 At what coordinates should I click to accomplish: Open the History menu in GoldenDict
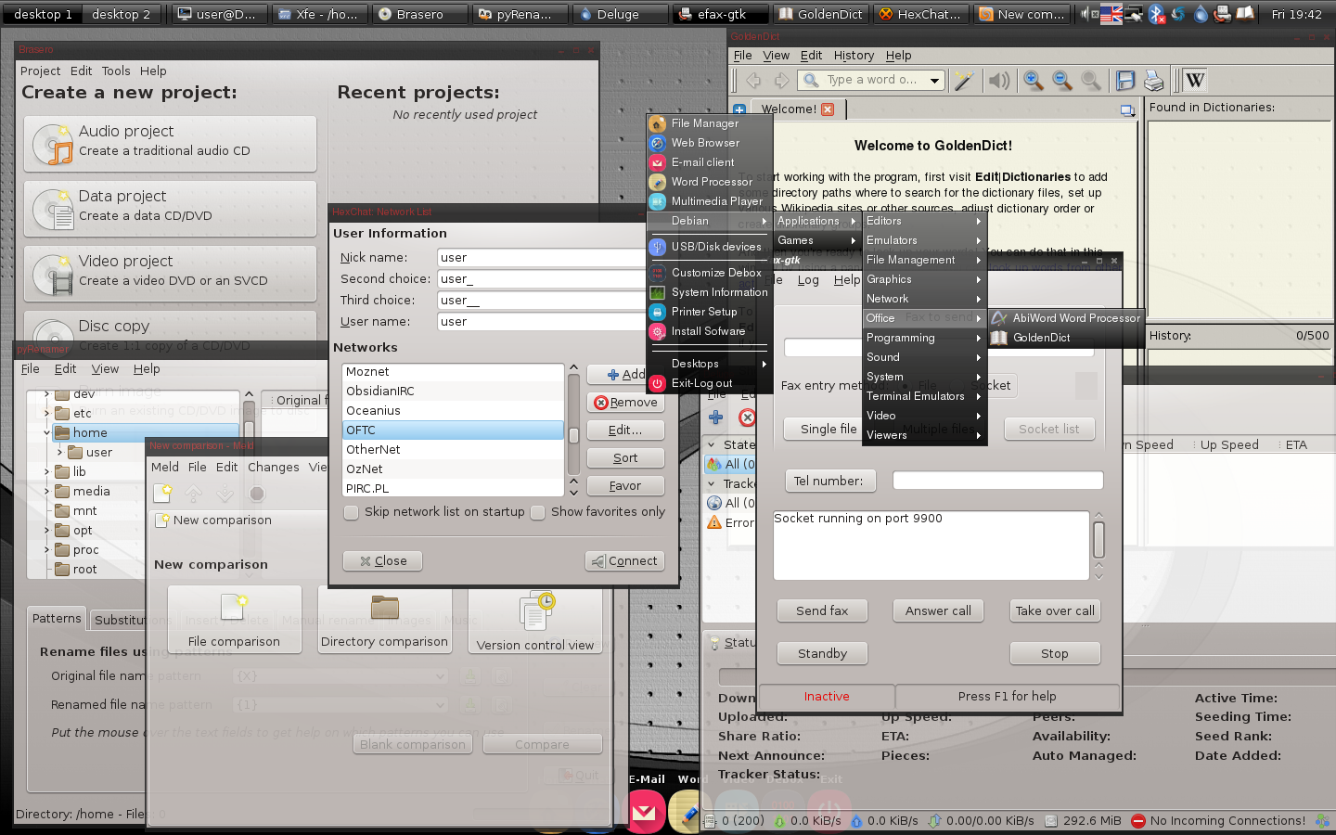(x=853, y=55)
